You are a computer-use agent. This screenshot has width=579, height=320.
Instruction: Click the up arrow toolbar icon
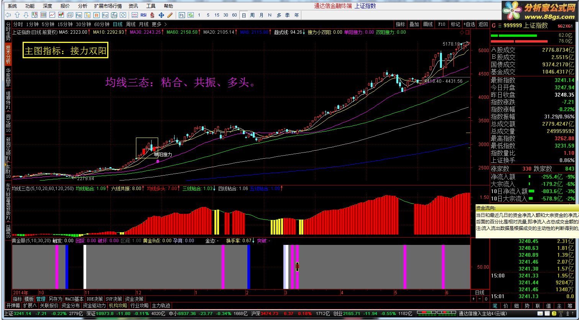point(17,15)
